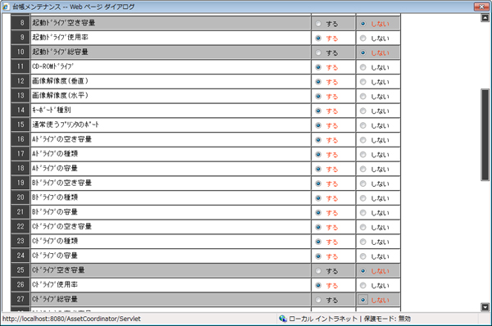Image resolution: width=492 pixels, height=326 pixels.
Task: Click the 画像解像度(垂直) item name
Action: (60, 81)
